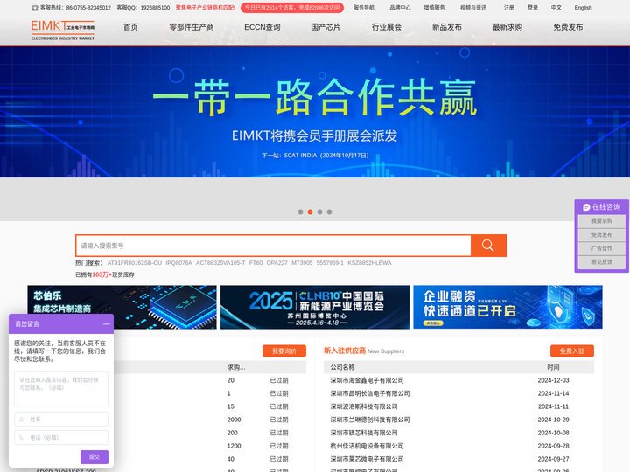Select the second orange carousel dot
Viewport: 630px width, 472px height.
[310, 212]
